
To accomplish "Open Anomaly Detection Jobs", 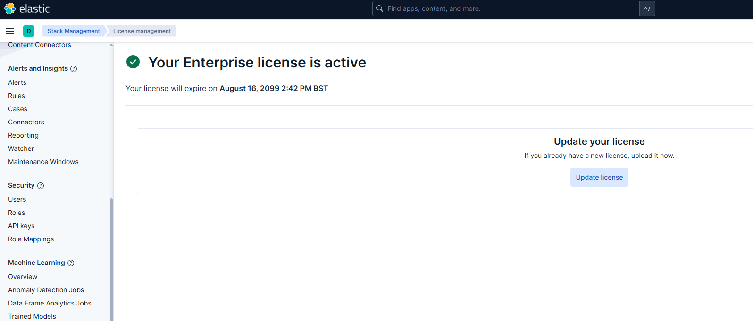I will point(46,290).
